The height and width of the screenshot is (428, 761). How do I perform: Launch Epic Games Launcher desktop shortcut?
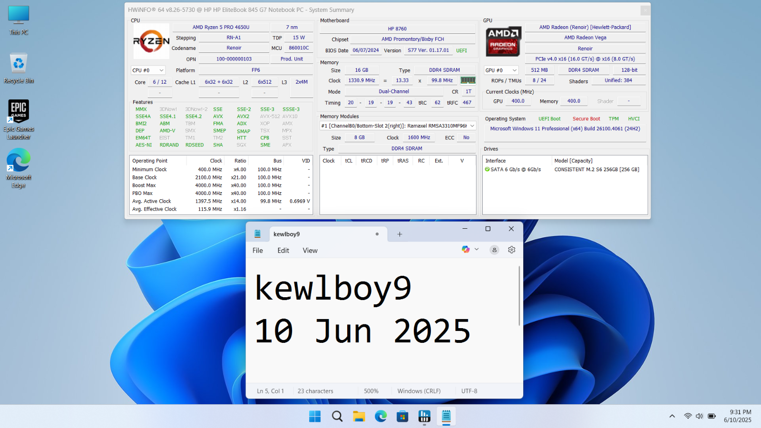click(19, 119)
